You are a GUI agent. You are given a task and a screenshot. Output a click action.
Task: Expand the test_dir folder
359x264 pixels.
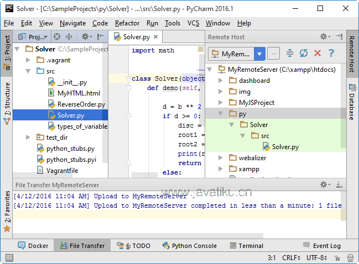28,138
